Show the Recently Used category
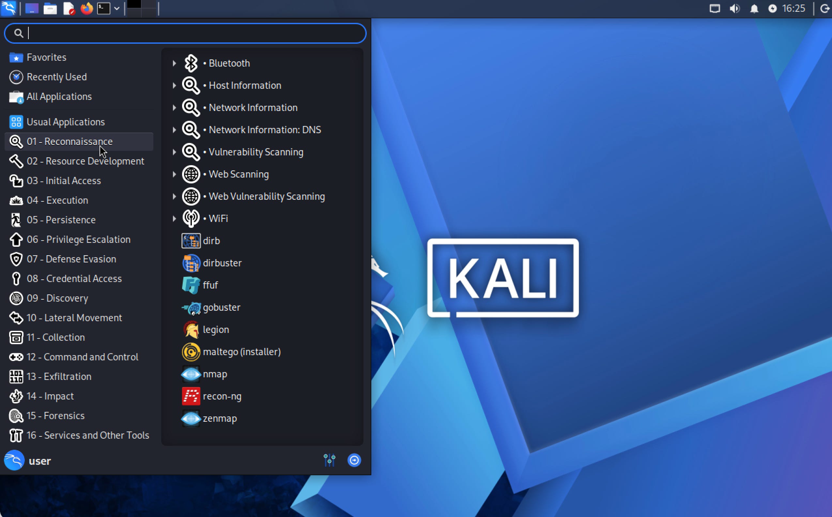The width and height of the screenshot is (832, 517). pyautogui.click(x=79, y=77)
